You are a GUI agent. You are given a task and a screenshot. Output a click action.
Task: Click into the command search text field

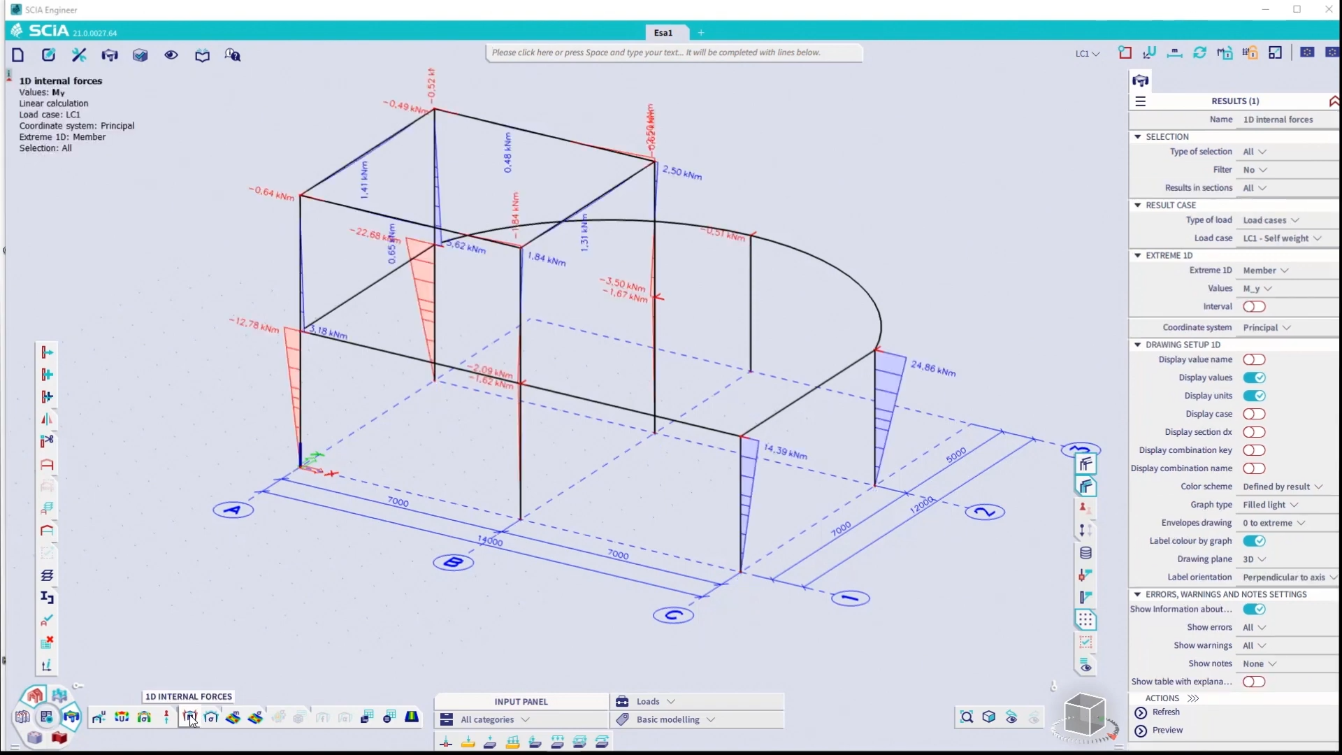pos(674,52)
